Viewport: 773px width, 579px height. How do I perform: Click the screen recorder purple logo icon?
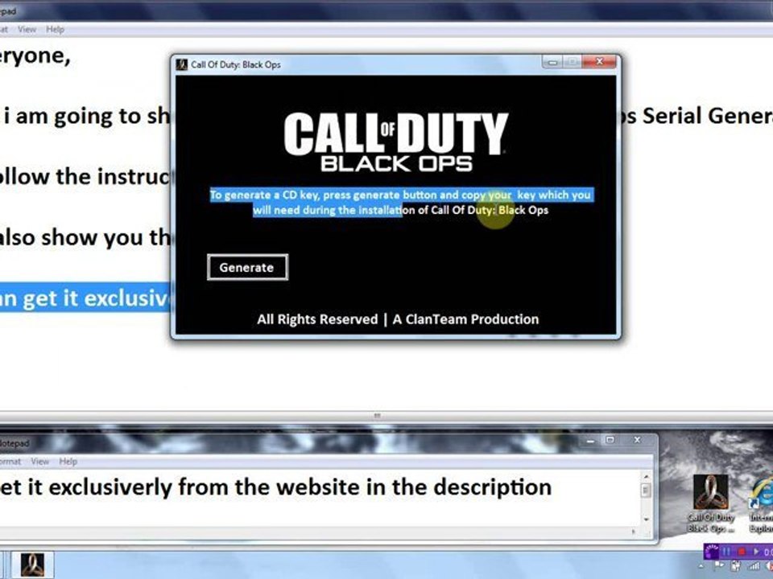[x=711, y=552]
